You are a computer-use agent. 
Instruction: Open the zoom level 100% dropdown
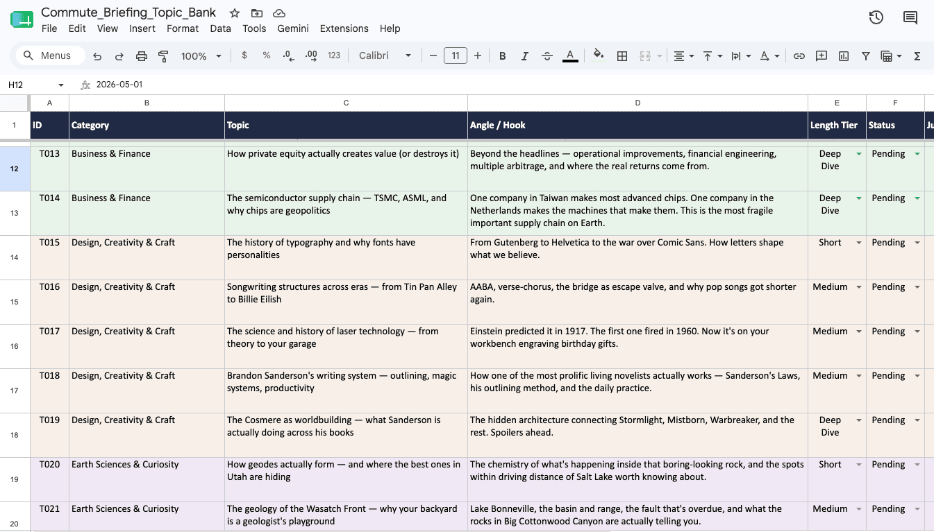(x=201, y=56)
